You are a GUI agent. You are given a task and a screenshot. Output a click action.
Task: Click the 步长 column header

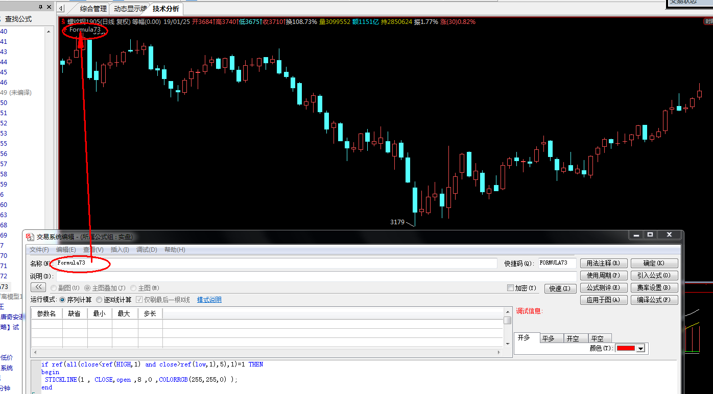coord(150,313)
